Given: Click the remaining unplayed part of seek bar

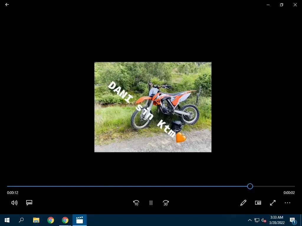Looking at the screenshot, I should [274, 186].
